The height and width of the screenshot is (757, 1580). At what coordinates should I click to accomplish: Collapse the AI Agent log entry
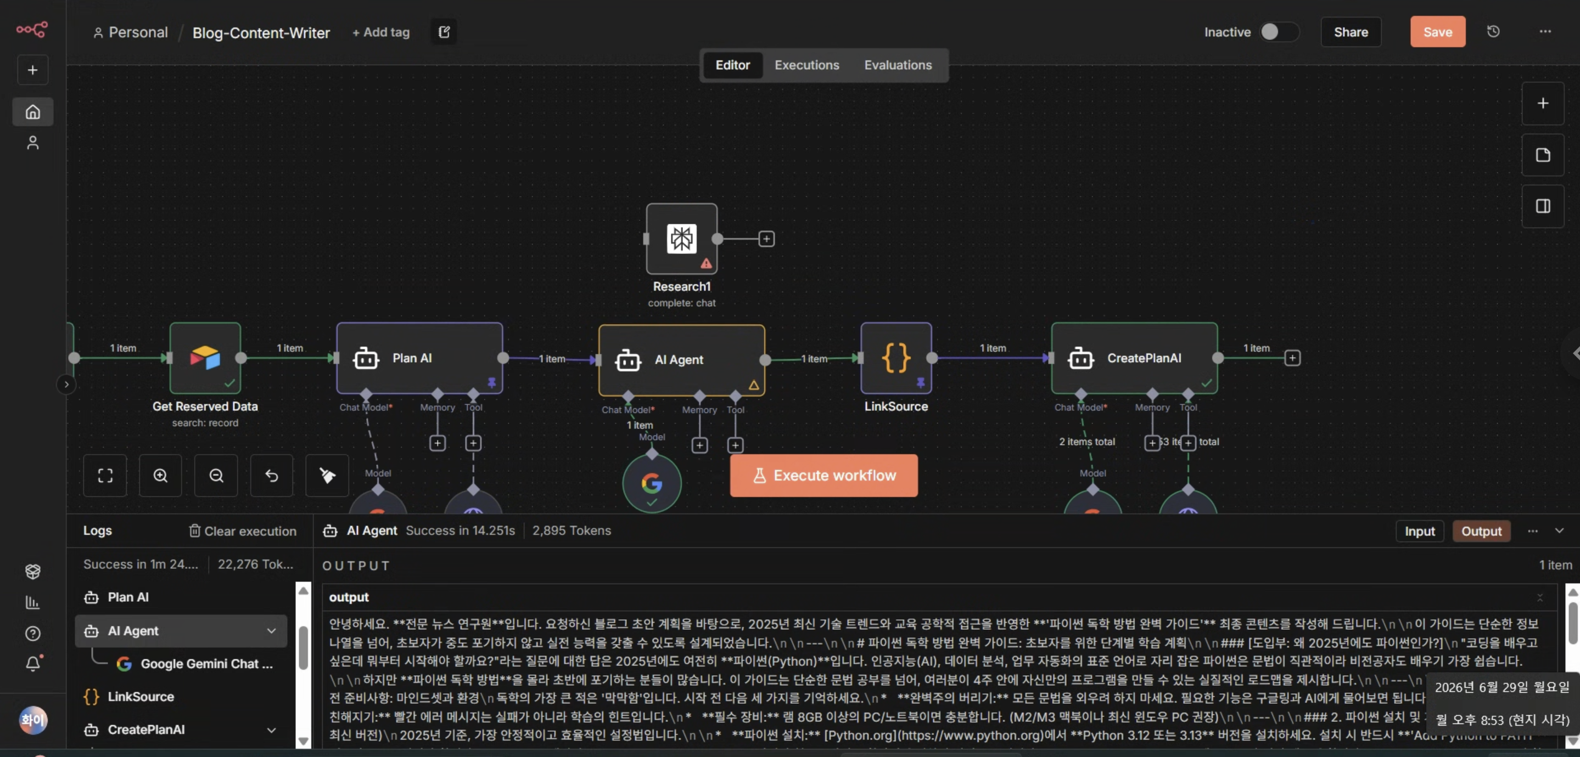click(x=271, y=631)
